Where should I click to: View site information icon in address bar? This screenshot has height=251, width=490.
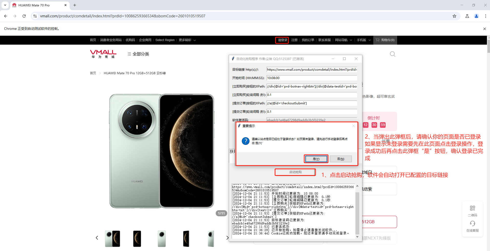(35, 16)
